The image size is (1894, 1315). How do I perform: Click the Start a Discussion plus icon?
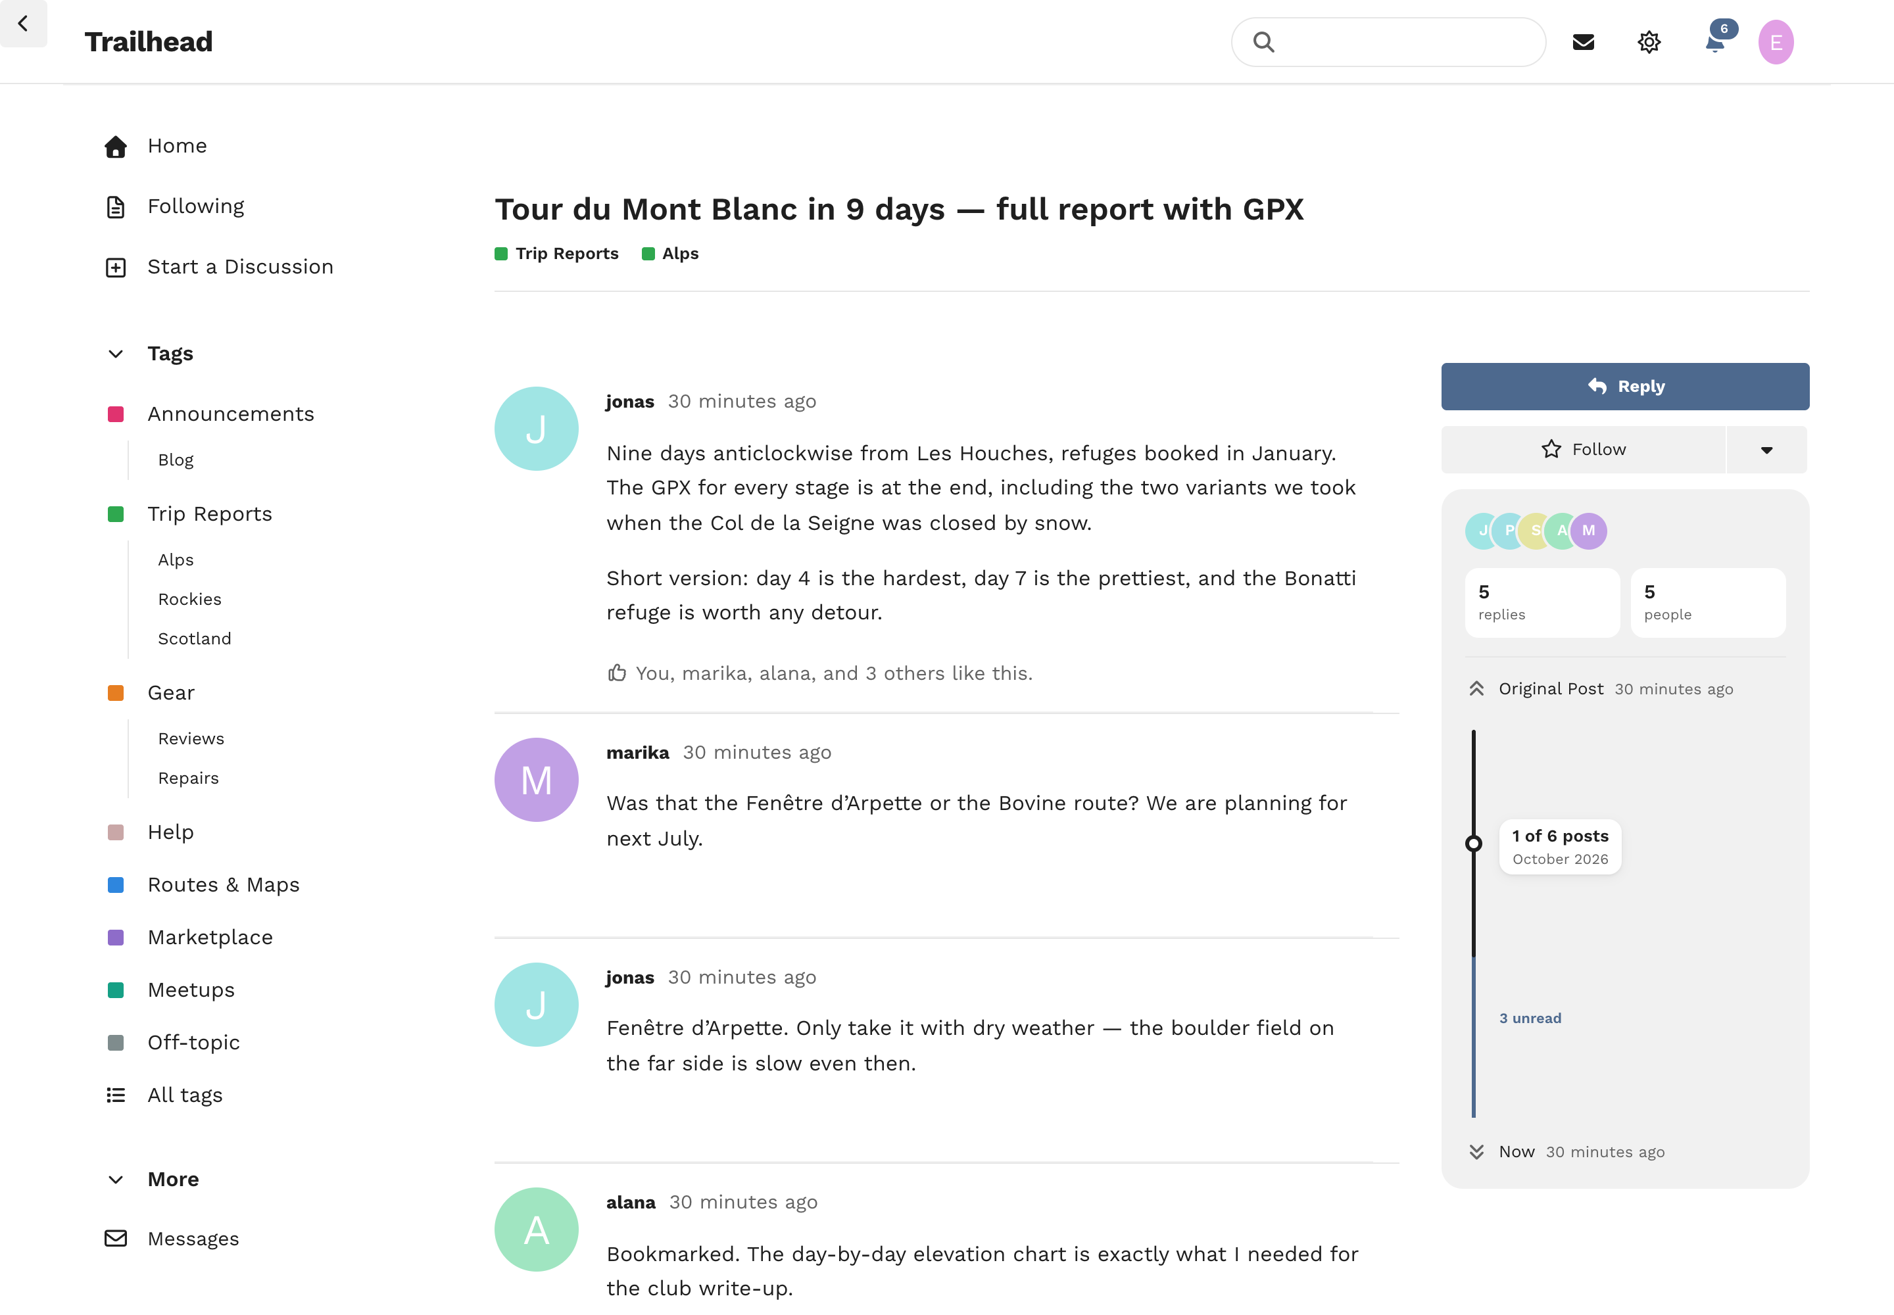click(115, 268)
